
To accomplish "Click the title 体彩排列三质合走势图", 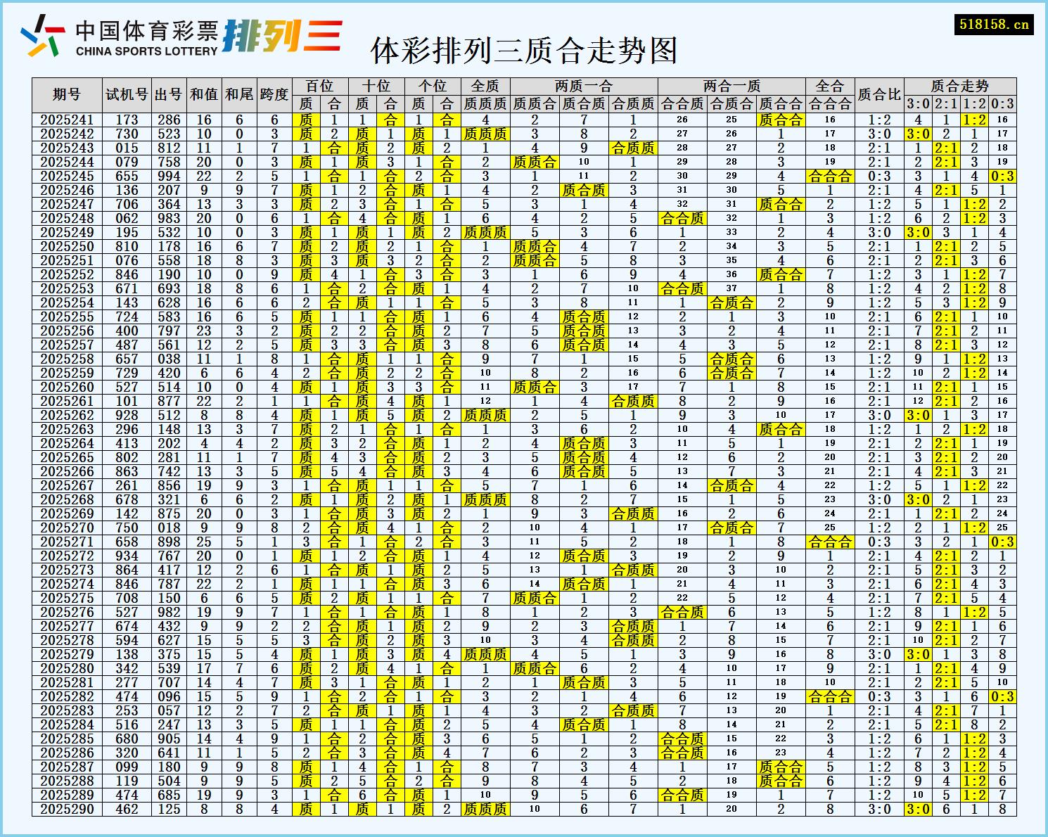I will pyautogui.click(x=524, y=50).
